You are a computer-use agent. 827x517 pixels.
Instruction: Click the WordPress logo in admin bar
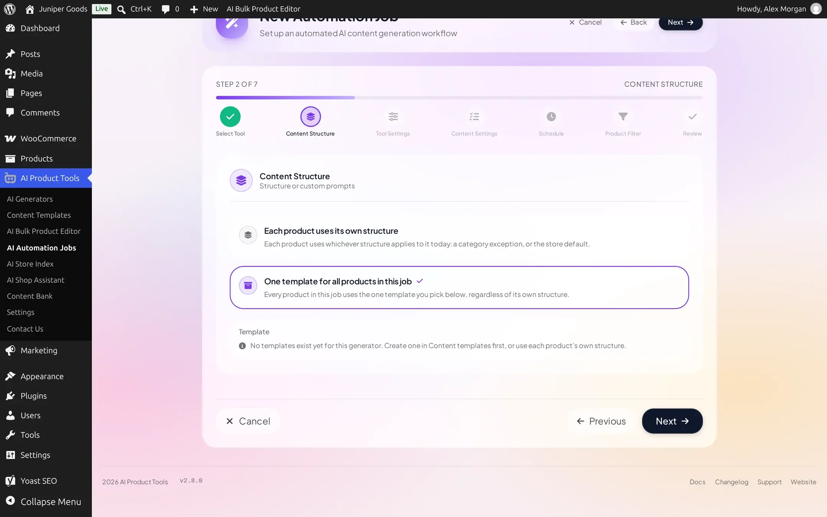[x=10, y=9]
